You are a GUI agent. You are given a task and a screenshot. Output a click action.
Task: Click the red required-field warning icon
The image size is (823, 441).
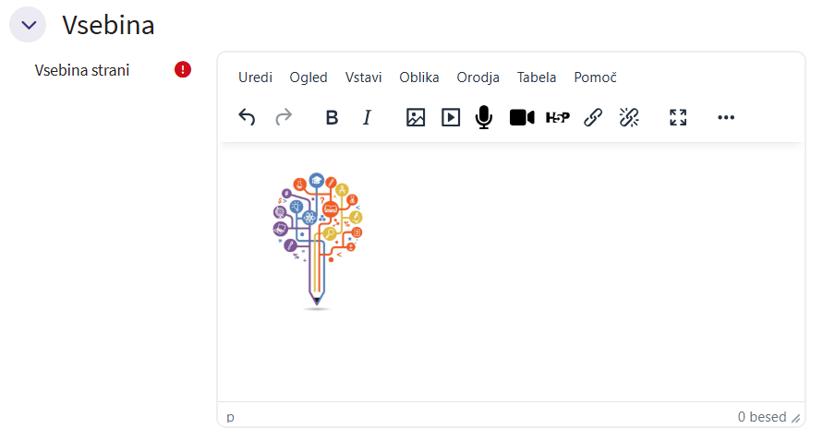pyautogui.click(x=183, y=70)
